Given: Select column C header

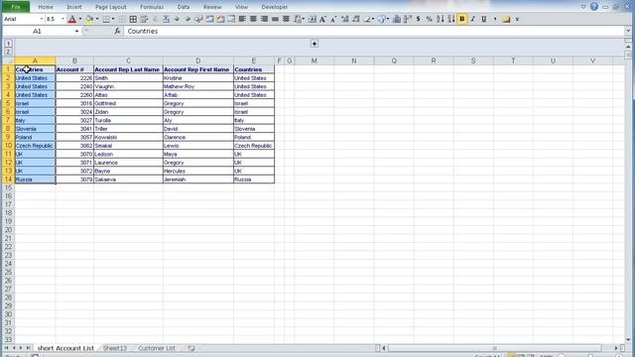Looking at the screenshot, I should pyautogui.click(x=128, y=60).
